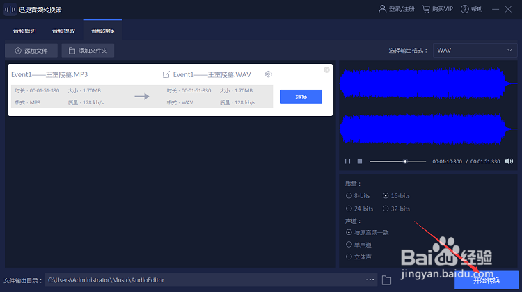
Task: Select the 音频转换 tab
Action: coord(103,31)
